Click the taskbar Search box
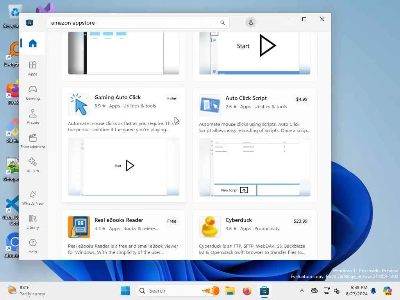400x300 pixels. coord(178,291)
